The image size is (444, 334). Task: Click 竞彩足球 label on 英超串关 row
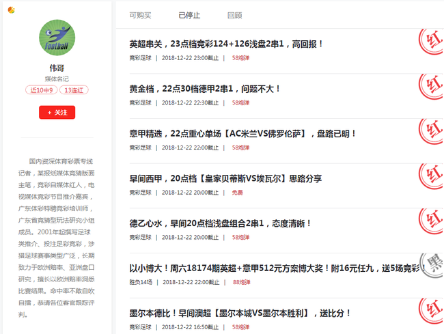141,58
